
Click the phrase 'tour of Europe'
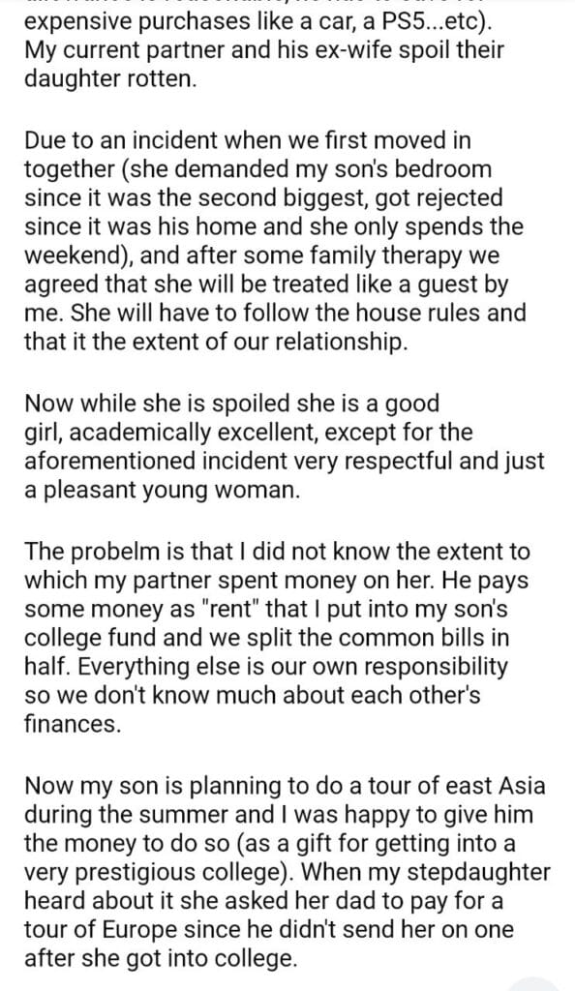99,930
